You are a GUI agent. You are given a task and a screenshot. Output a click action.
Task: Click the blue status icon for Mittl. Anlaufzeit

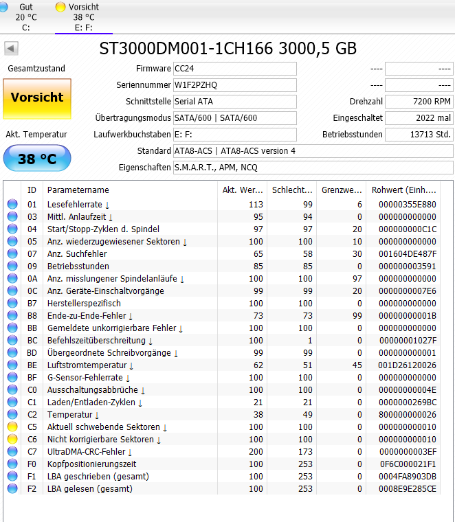12,217
